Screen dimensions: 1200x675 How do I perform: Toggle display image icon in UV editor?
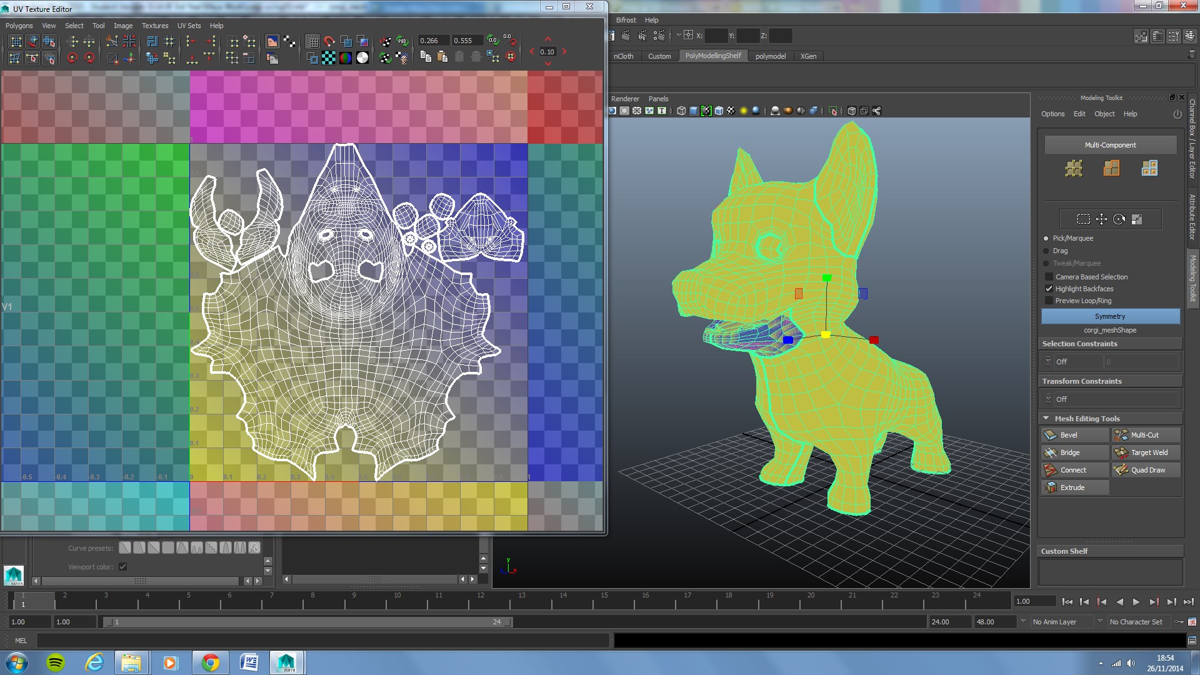pyautogui.click(x=272, y=41)
